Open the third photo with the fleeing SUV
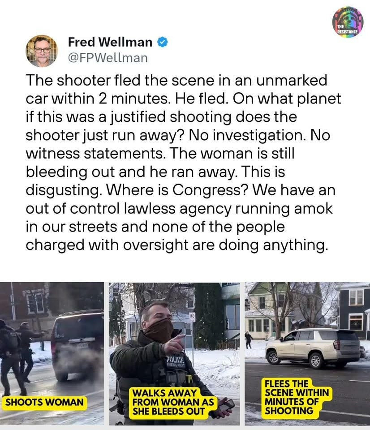Viewport: 370px width, 430px height. coord(307,353)
